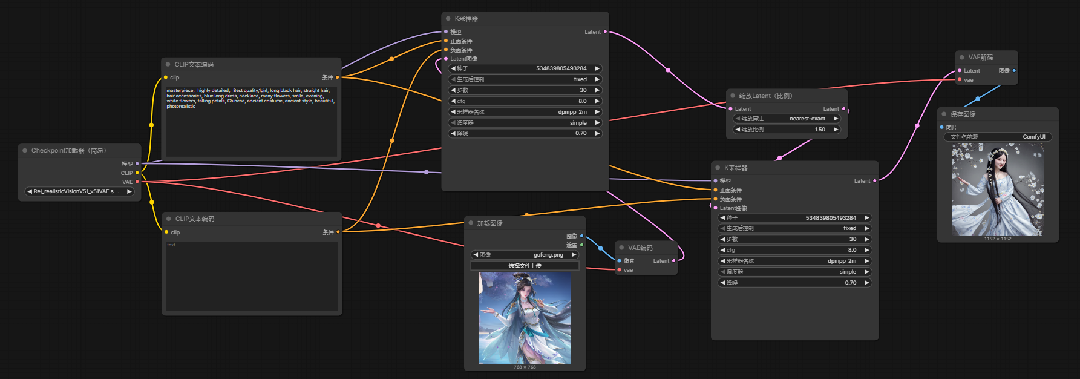Increase 步数 with right arrow in K采样器 feeding VAE解码
Screen dimensions: 1080x379
pos(866,239)
